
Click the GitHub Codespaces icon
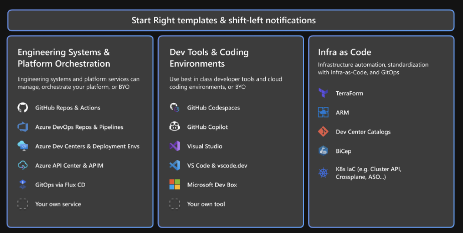click(175, 108)
